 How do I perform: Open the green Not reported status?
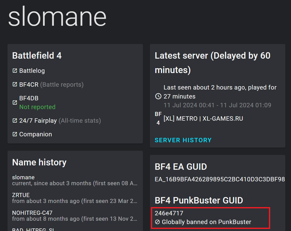(x=37, y=107)
